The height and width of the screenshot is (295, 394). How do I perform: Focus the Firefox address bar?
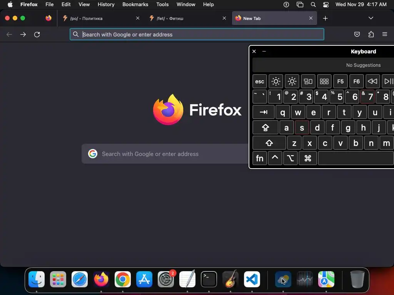(197, 34)
